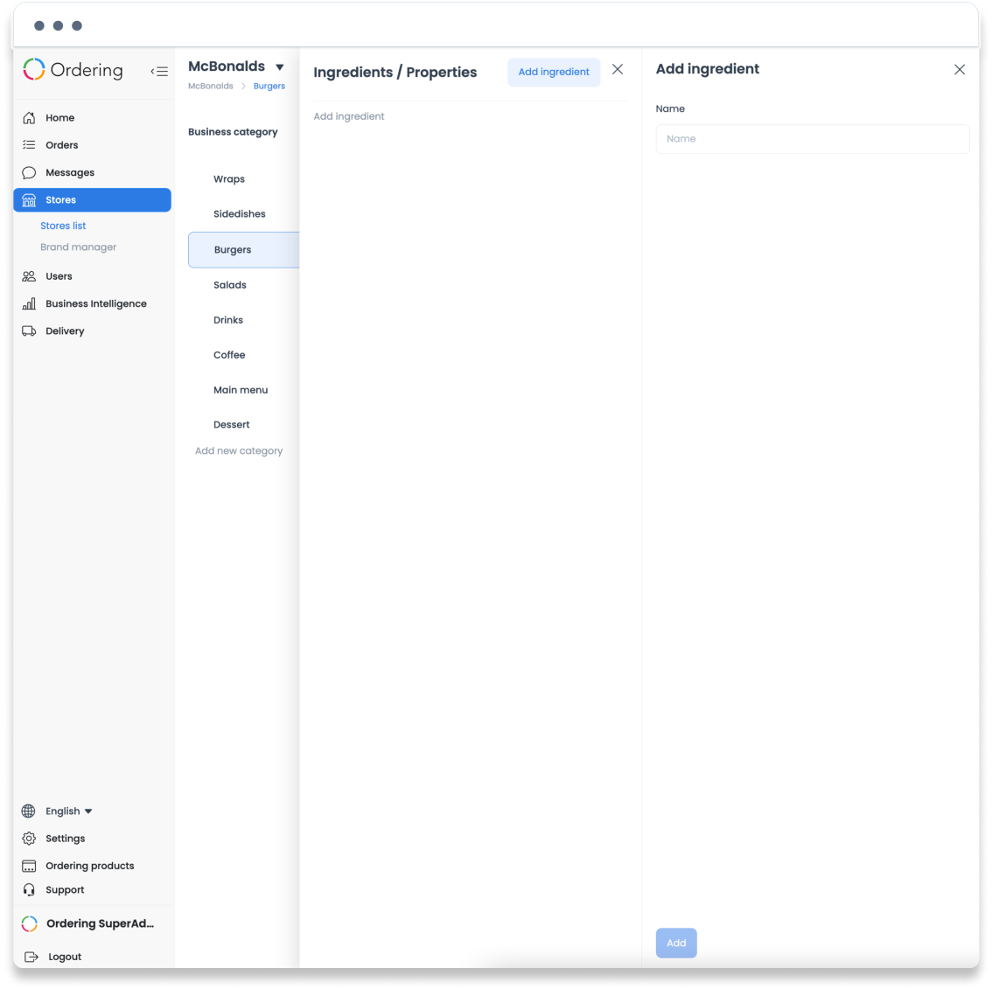
Task: Click the Business category heading
Action: pyautogui.click(x=233, y=131)
